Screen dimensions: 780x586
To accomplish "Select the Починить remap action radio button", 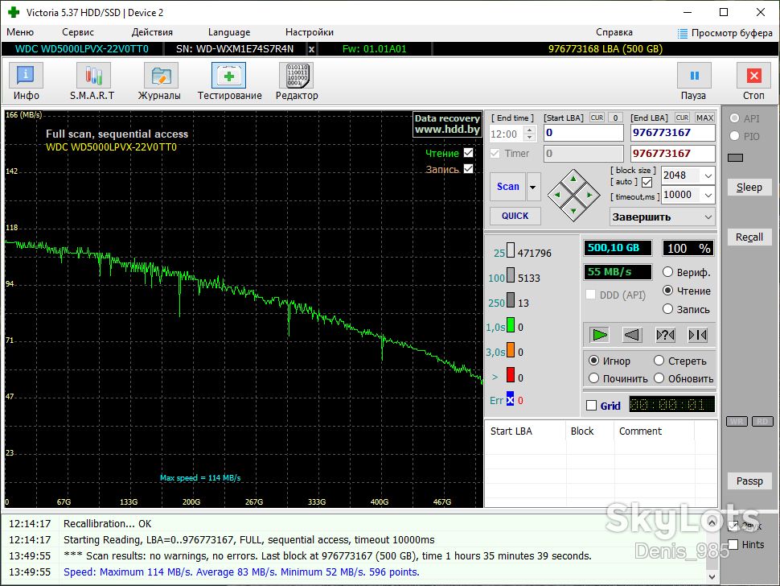I will 593,378.
